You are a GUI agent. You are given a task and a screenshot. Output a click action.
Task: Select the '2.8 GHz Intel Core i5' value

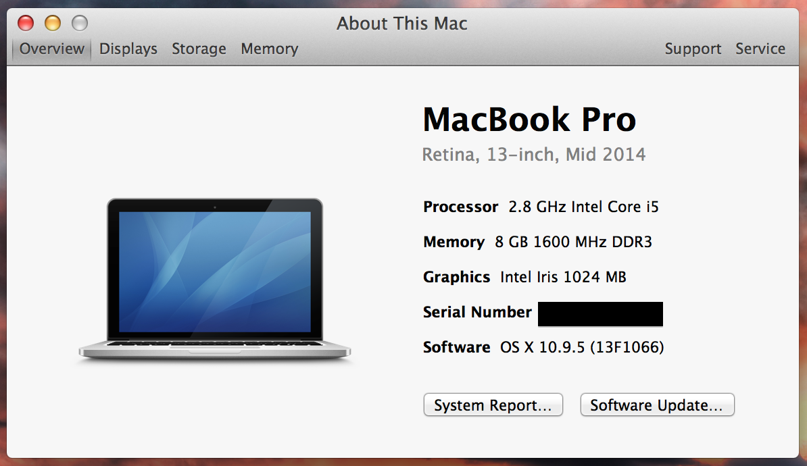coord(584,207)
